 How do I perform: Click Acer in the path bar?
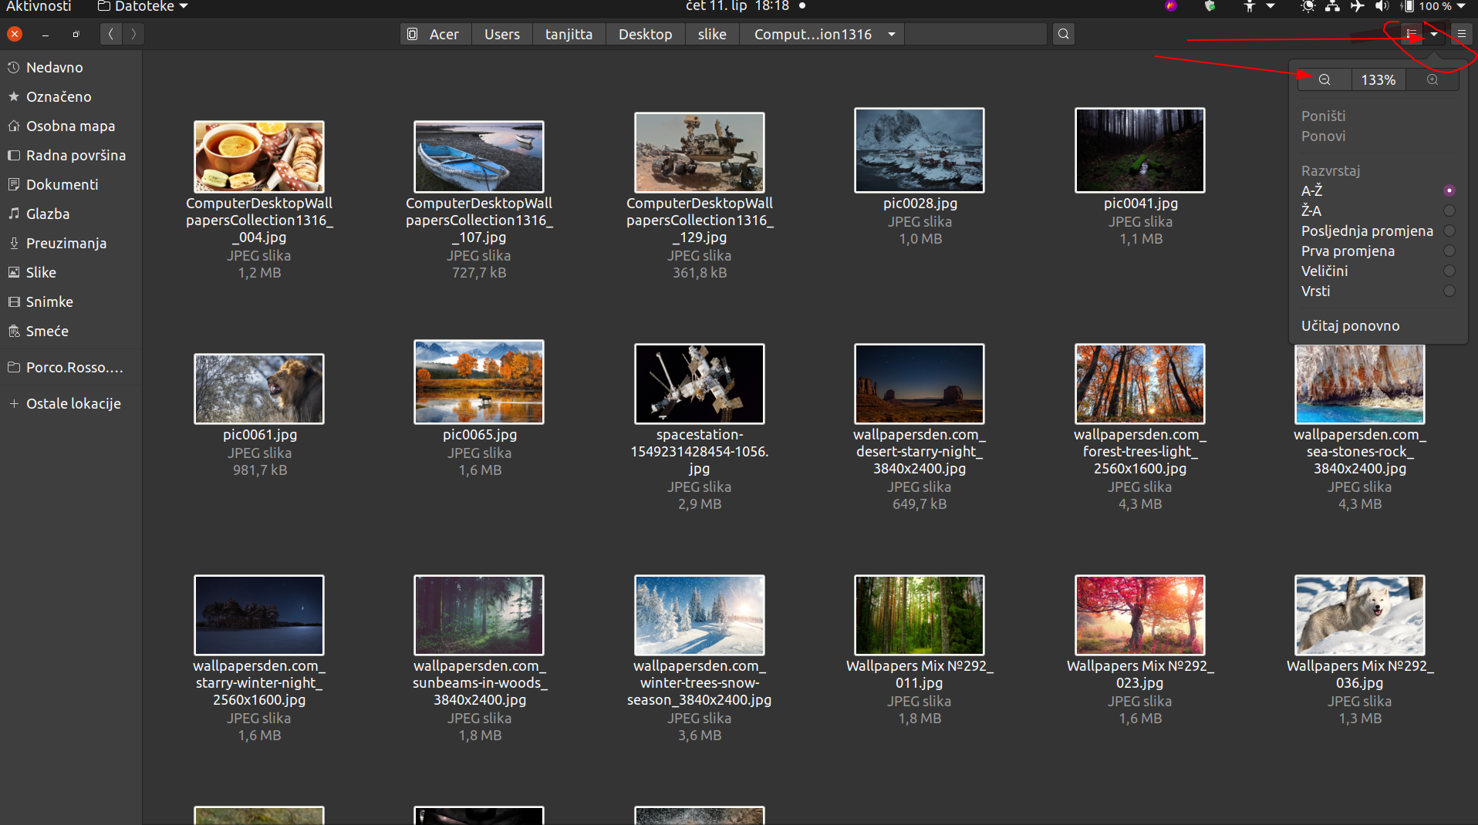click(436, 34)
